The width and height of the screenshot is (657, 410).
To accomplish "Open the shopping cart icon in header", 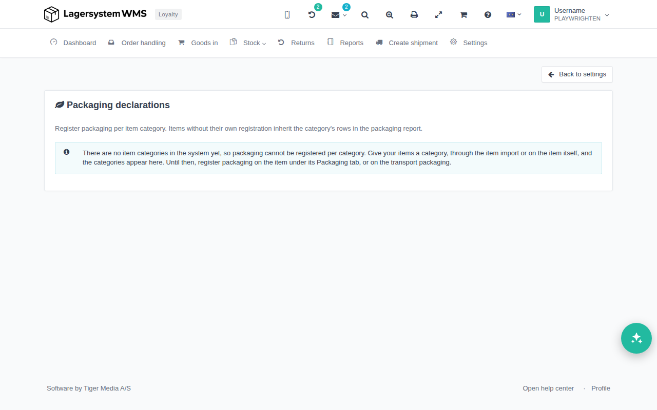I will coord(463,15).
